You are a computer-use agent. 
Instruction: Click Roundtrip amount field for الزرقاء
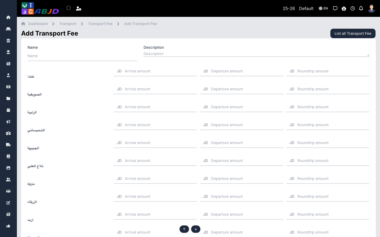[328, 196]
